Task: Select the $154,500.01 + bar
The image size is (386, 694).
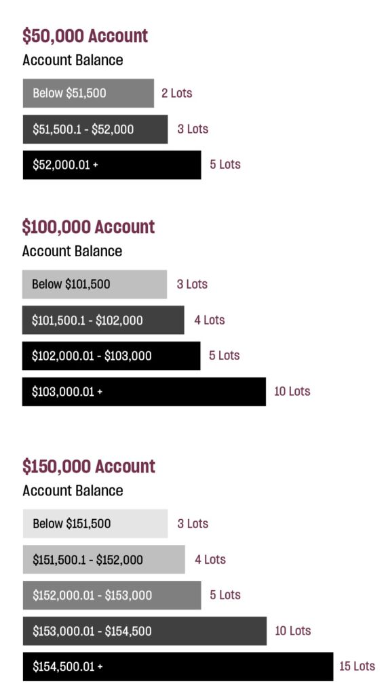Action: click(x=178, y=667)
